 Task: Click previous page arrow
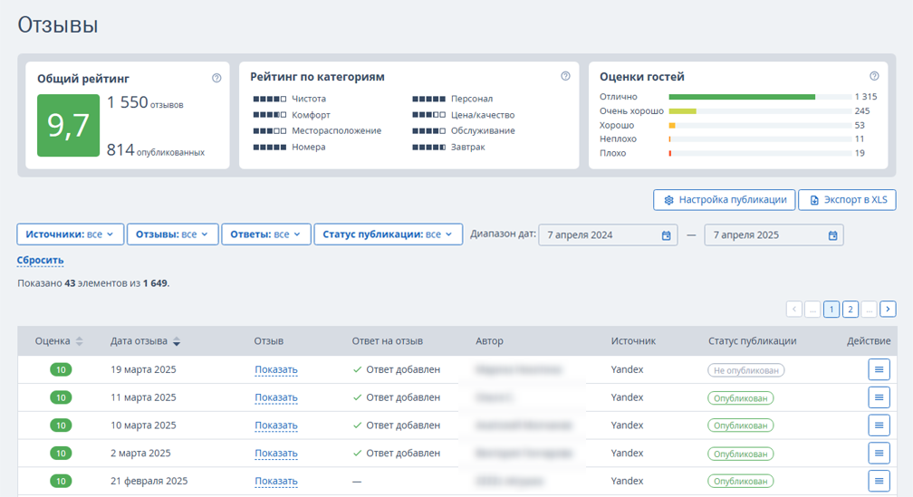point(794,309)
